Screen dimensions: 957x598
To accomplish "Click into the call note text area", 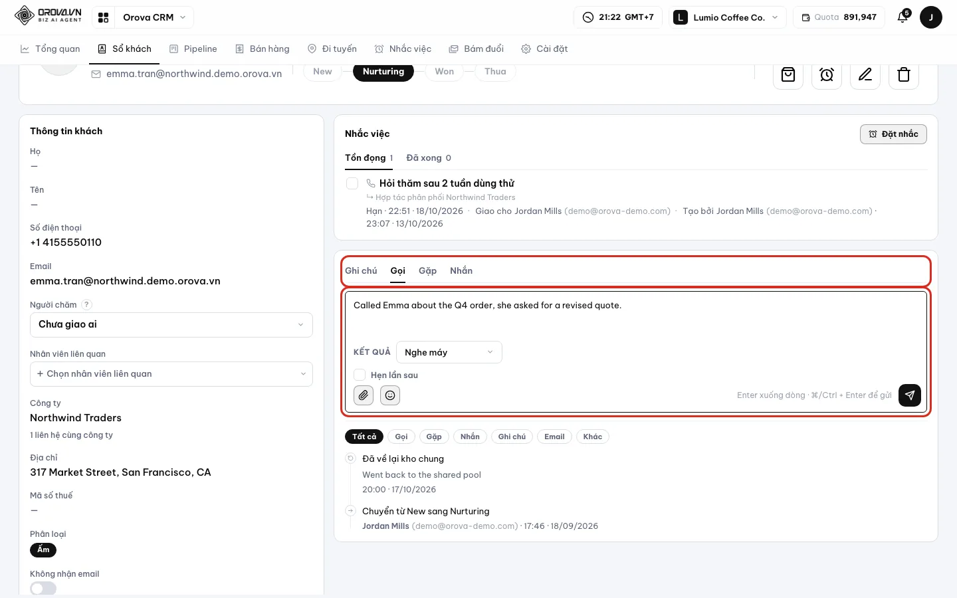I will [x=635, y=314].
